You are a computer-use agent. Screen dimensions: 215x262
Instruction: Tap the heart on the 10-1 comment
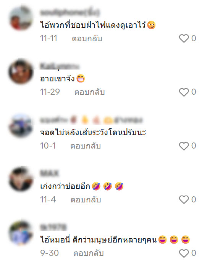pyautogui.click(x=184, y=146)
